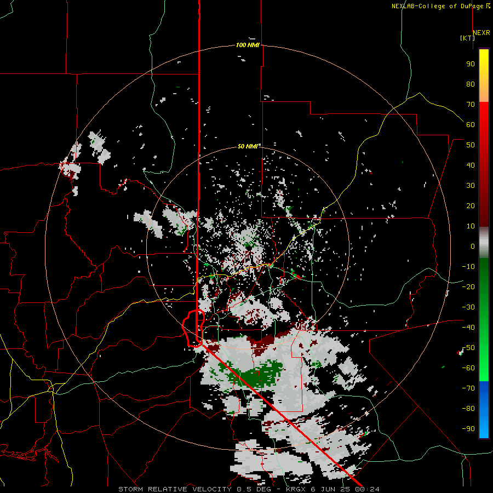The image size is (493, 493).
Task: Click the -70 value on velocity scale
Action: click(468, 388)
